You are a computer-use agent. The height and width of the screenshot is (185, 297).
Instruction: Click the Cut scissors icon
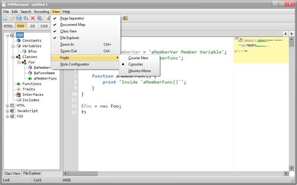[x=49, y=18]
